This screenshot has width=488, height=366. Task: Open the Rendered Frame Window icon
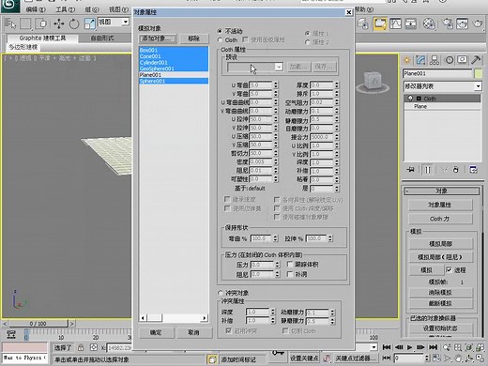[462, 23]
